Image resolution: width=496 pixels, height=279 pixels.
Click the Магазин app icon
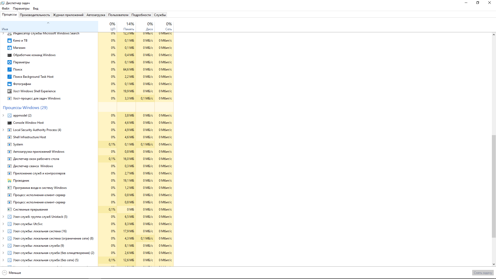(10, 48)
